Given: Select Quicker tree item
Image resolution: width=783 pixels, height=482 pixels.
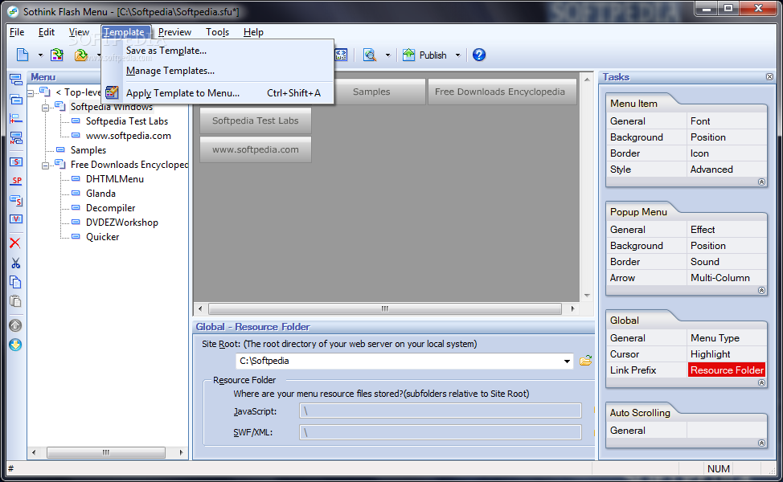Looking at the screenshot, I should (x=102, y=237).
